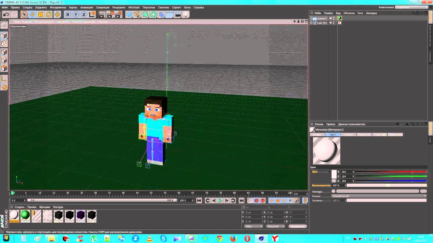Open Объекты menu in object manager
The height and width of the screenshot is (243, 433).
[x=349, y=13]
